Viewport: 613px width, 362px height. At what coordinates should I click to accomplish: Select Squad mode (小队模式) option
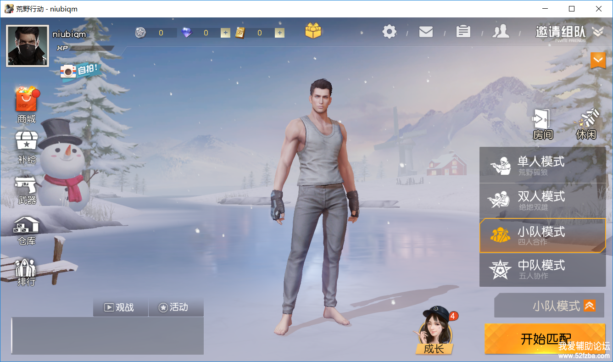click(543, 235)
